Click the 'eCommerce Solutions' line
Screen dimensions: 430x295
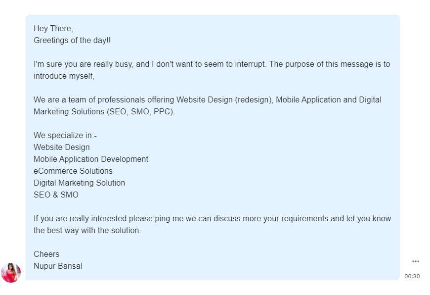(73, 171)
